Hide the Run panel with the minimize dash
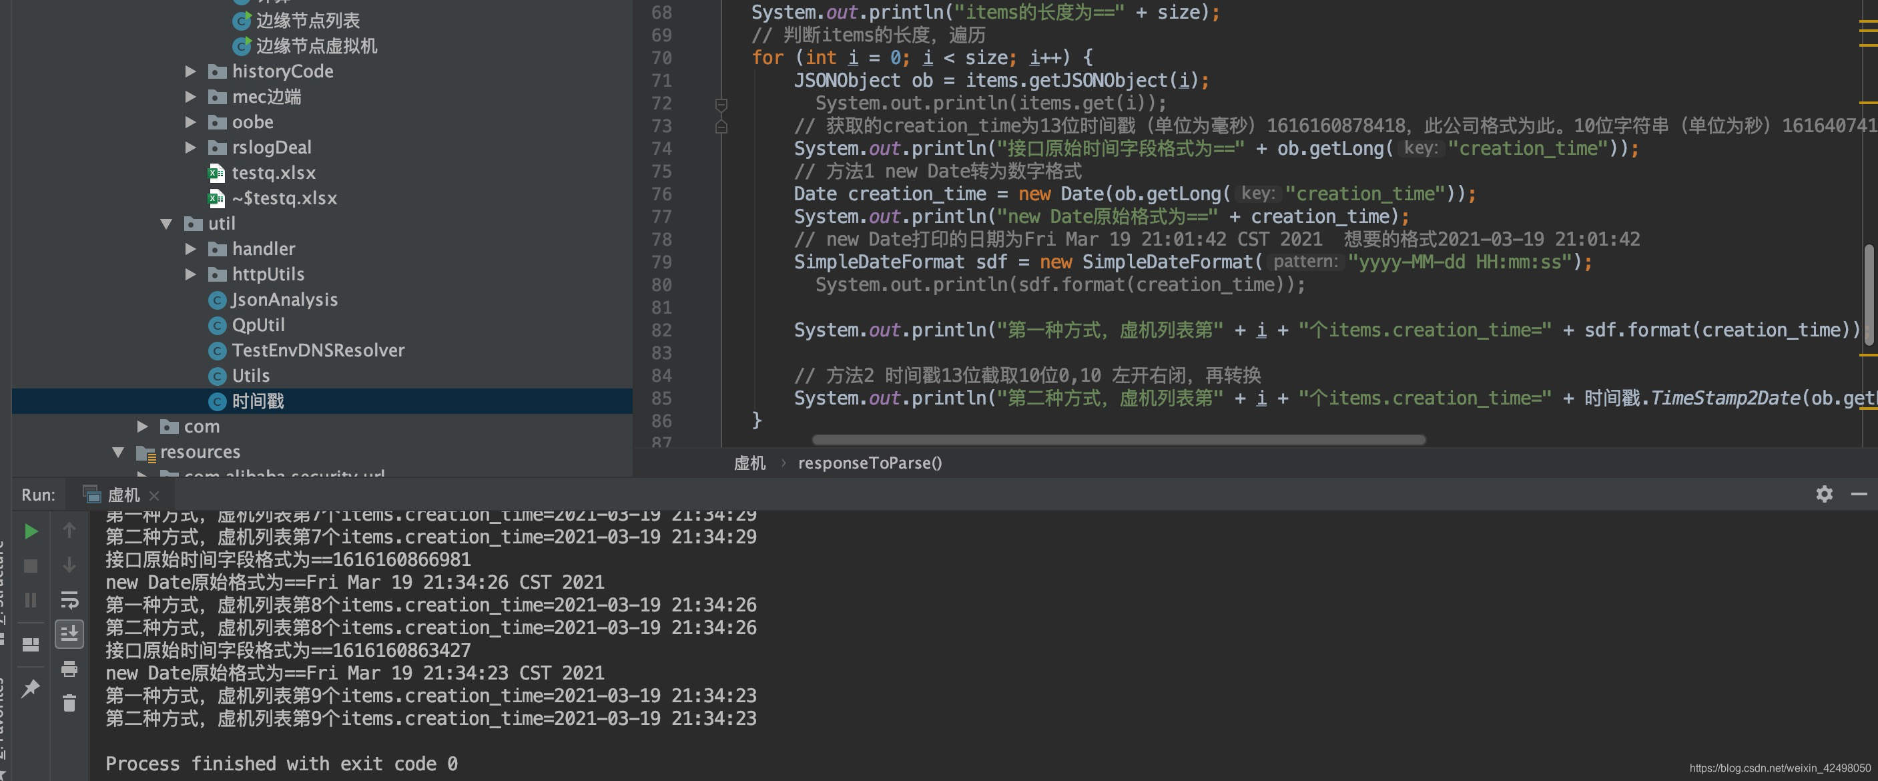 (1859, 494)
